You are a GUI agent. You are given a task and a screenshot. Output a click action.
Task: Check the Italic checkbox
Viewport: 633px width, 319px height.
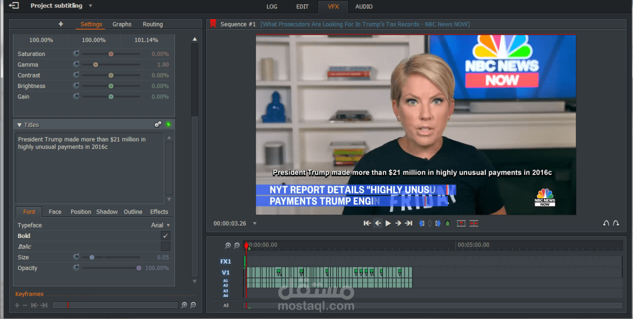pos(165,246)
